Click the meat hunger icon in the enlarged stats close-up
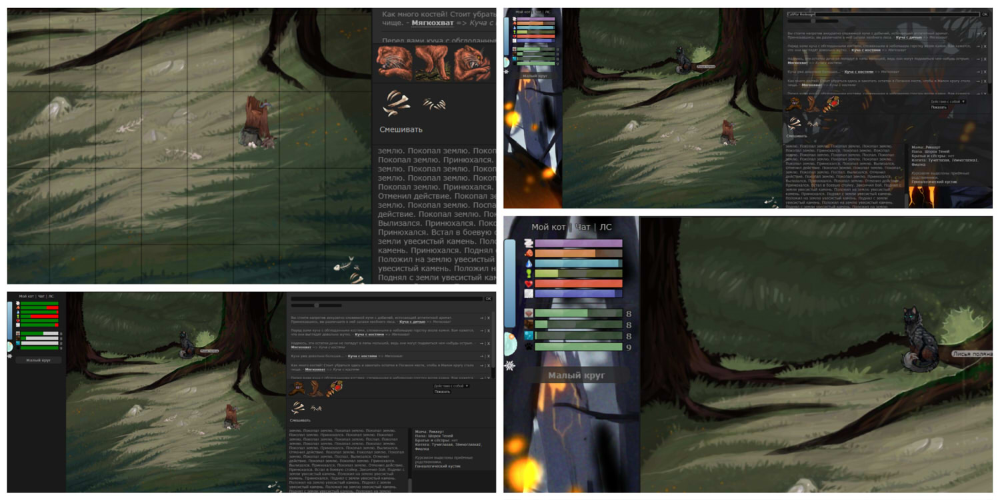The image size is (1000, 500). pos(529,253)
